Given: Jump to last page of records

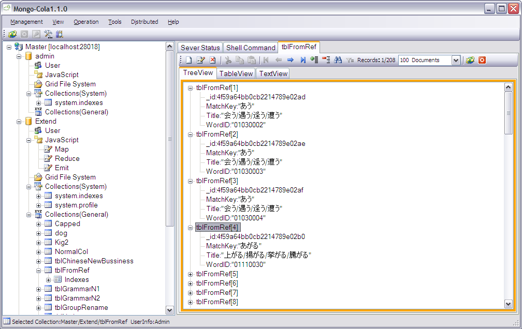Looking at the screenshot, I should pyautogui.click(x=302, y=60).
